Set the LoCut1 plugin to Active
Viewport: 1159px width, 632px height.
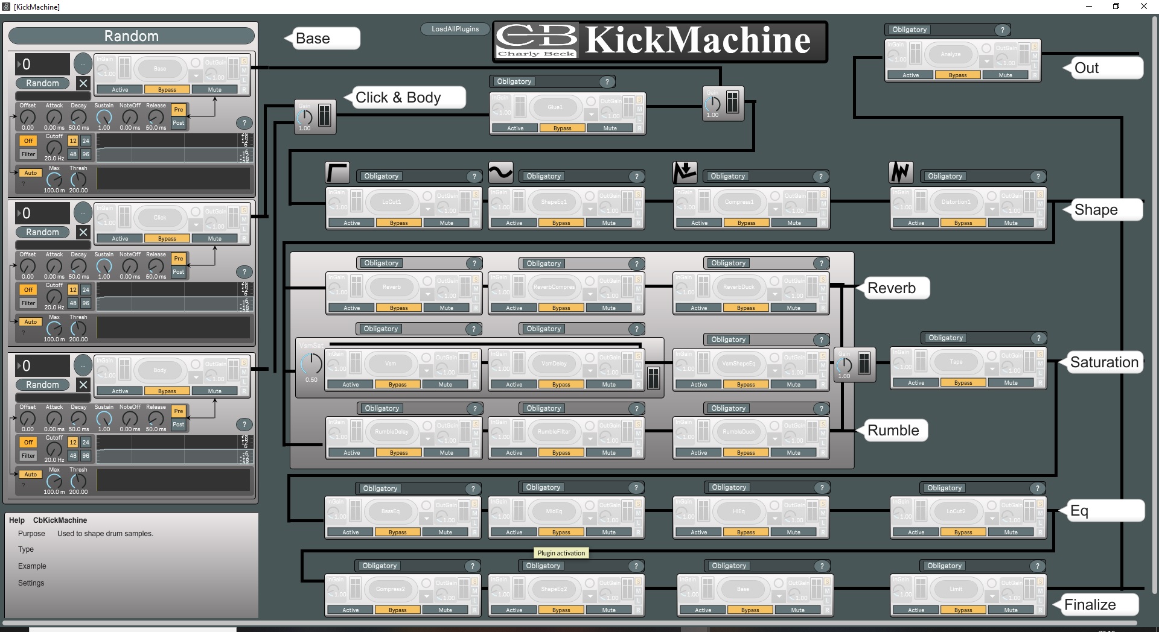click(x=351, y=223)
